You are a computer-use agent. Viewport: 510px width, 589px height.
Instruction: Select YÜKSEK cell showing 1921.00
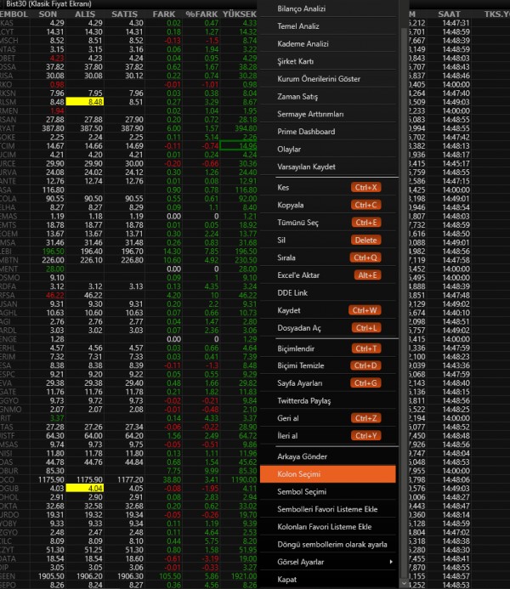coord(239,576)
